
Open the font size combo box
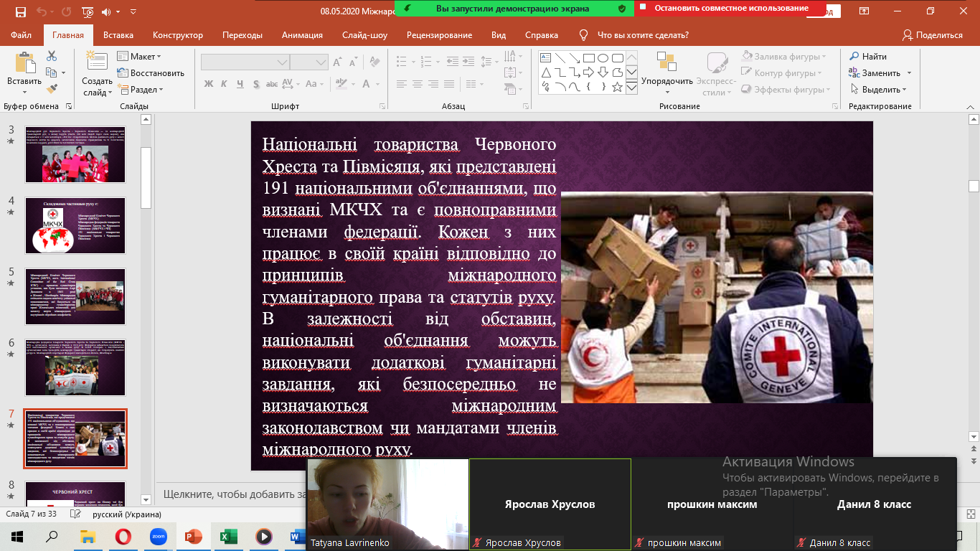tap(309, 62)
